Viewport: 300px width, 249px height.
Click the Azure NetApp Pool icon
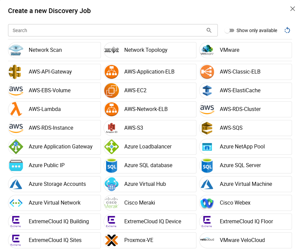point(207,147)
